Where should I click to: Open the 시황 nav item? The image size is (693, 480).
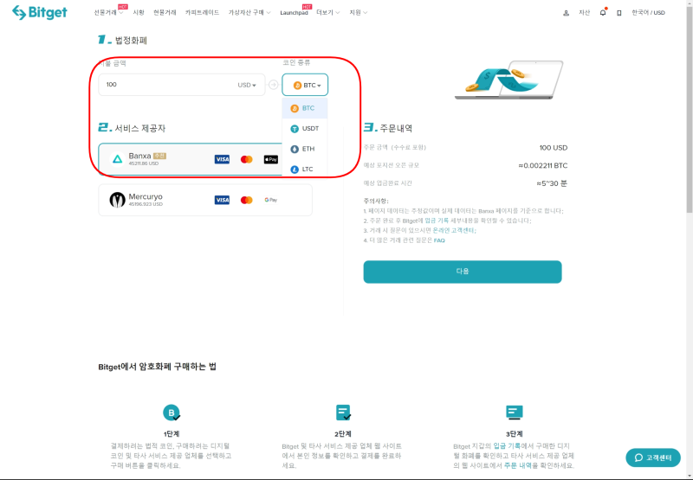click(139, 12)
